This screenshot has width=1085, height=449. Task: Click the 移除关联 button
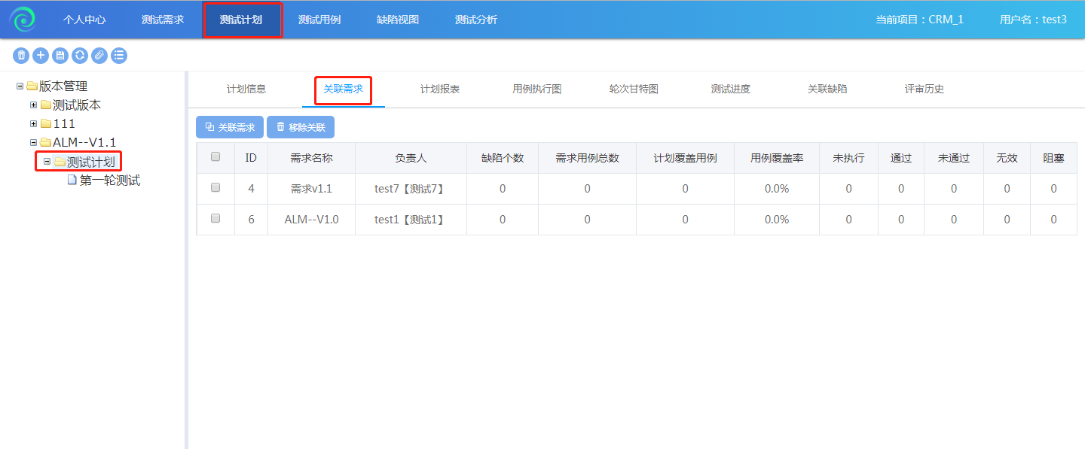pyautogui.click(x=301, y=127)
